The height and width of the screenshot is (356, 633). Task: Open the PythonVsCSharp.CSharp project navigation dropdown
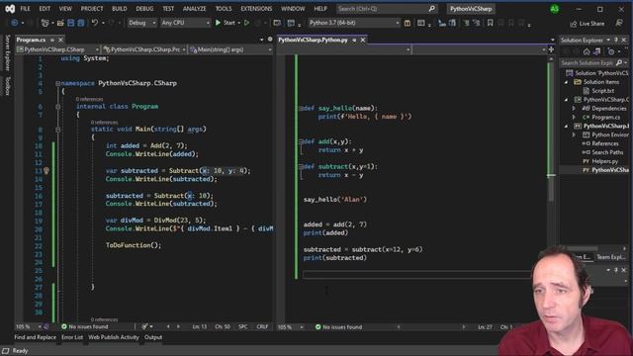tap(57, 49)
